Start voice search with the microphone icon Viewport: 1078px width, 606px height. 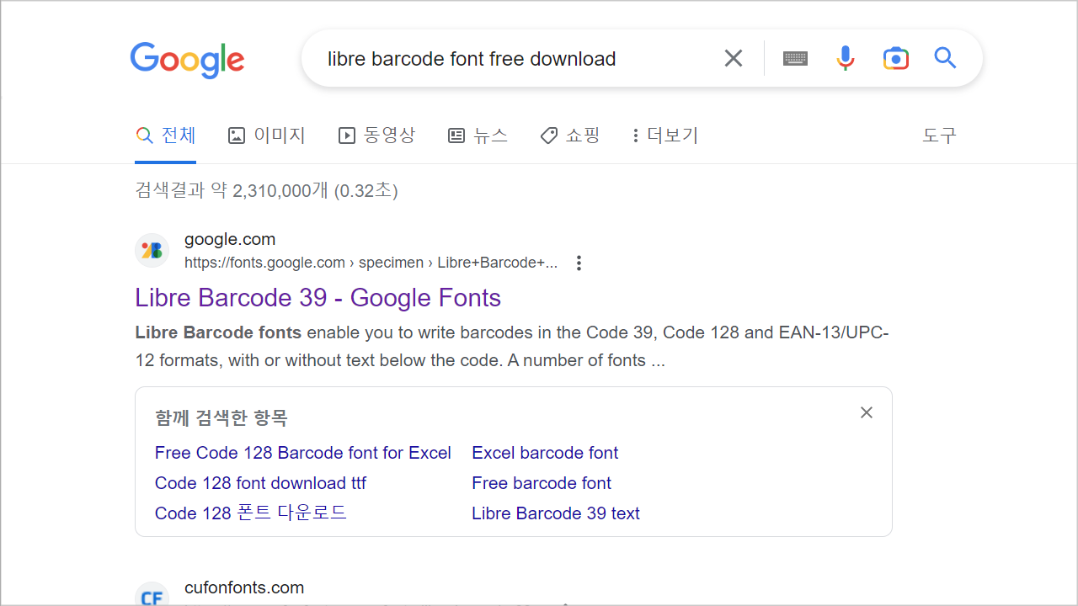point(846,58)
